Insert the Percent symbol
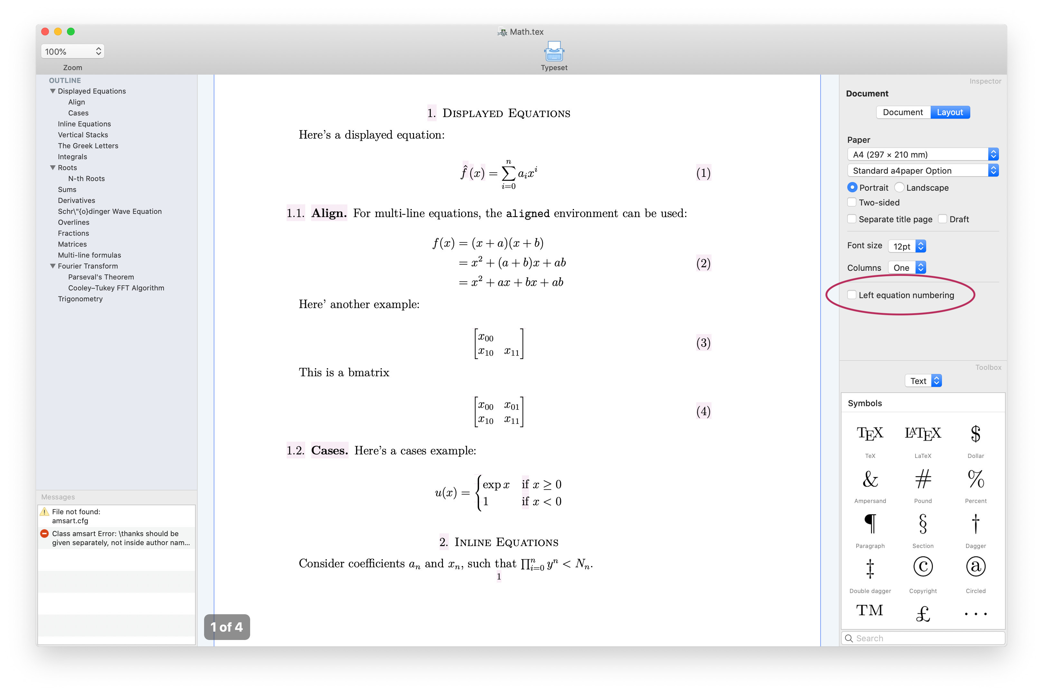The width and height of the screenshot is (1043, 694). [x=975, y=479]
